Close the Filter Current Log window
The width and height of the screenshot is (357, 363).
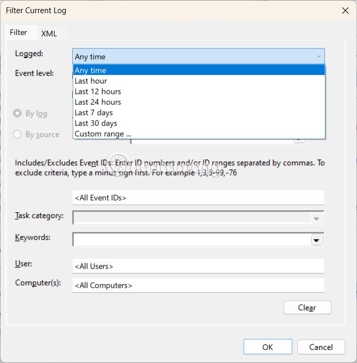345,11
